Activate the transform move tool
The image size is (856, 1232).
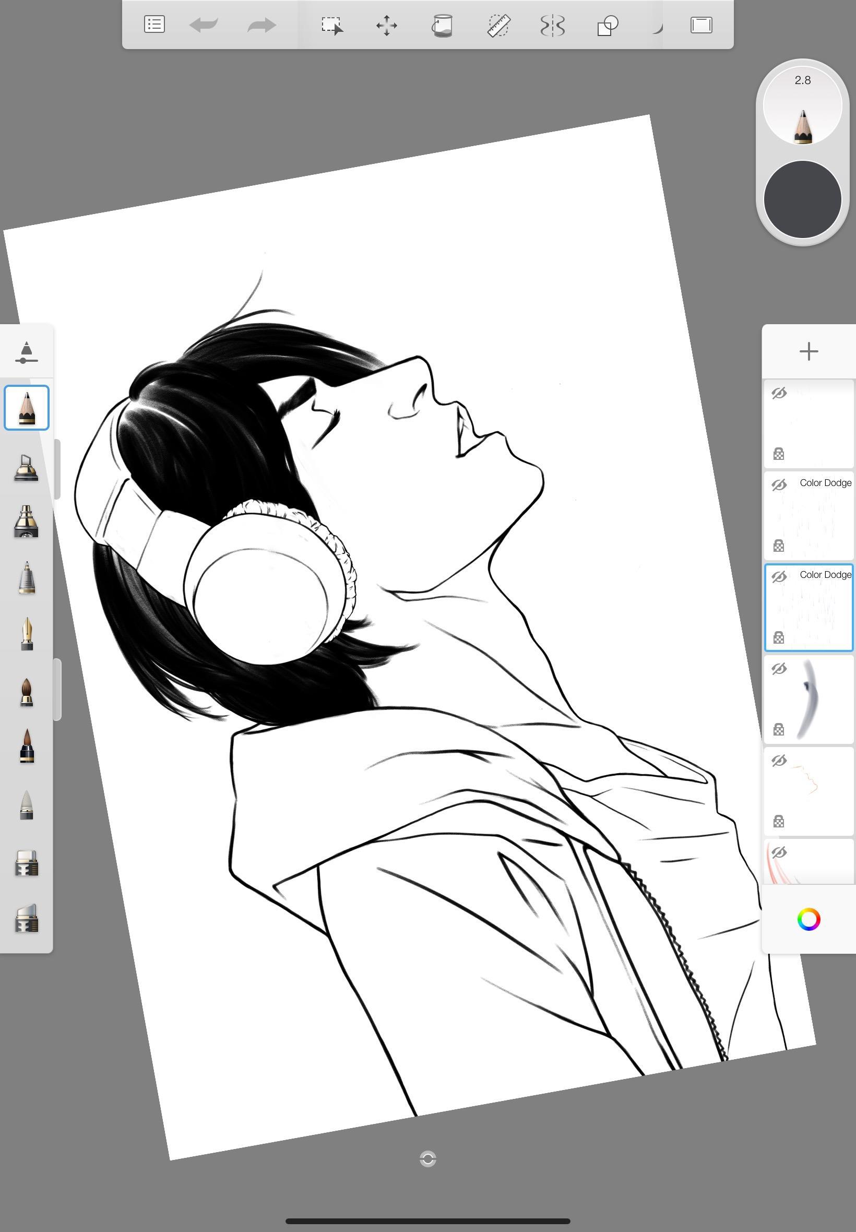pos(387,25)
